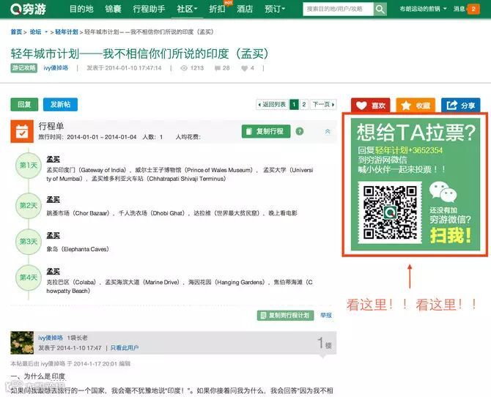Expand the 论坛 breadcrumb dropdown arrow
491x397 pixels.
point(46,32)
